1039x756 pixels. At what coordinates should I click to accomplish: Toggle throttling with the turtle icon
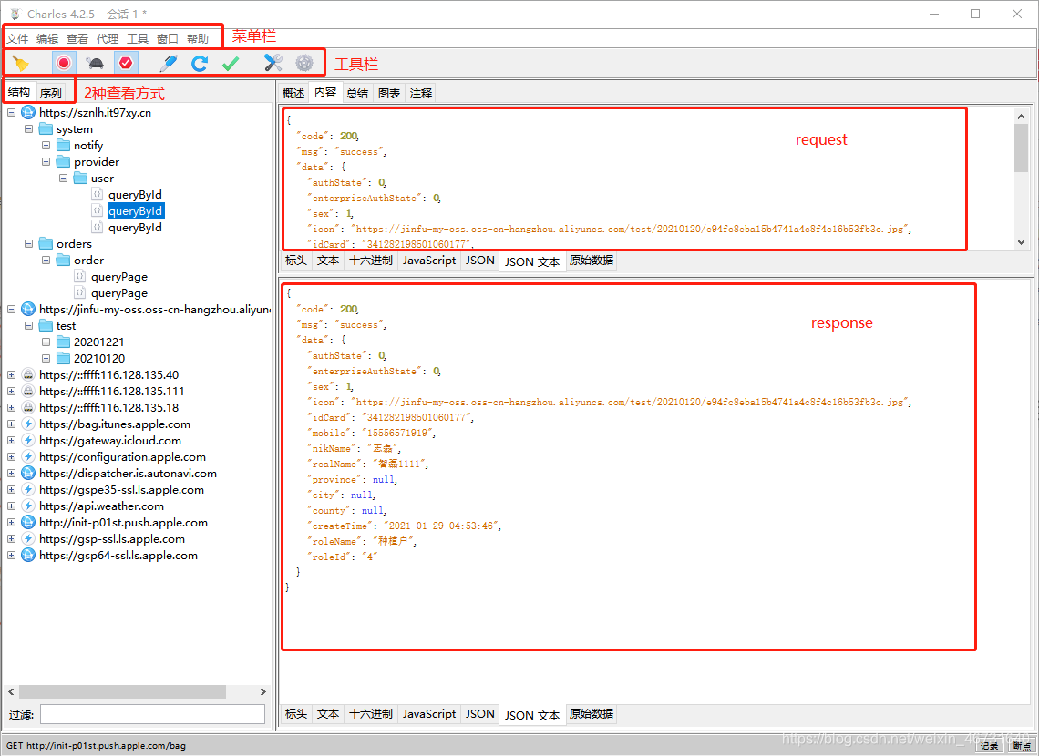tap(95, 64)
